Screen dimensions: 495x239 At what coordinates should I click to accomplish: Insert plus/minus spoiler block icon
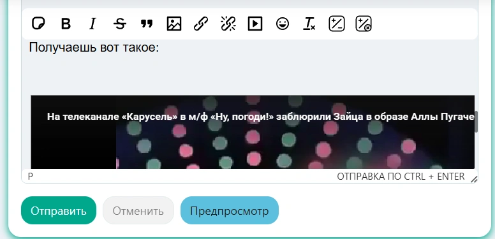(x=337, y=24)
